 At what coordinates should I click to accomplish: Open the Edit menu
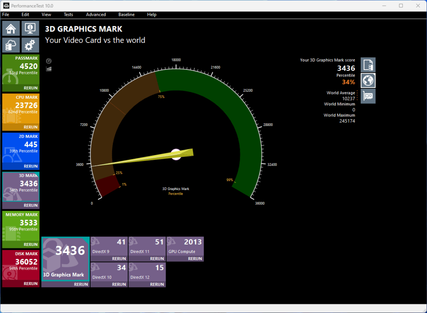(x=25, y=15)
